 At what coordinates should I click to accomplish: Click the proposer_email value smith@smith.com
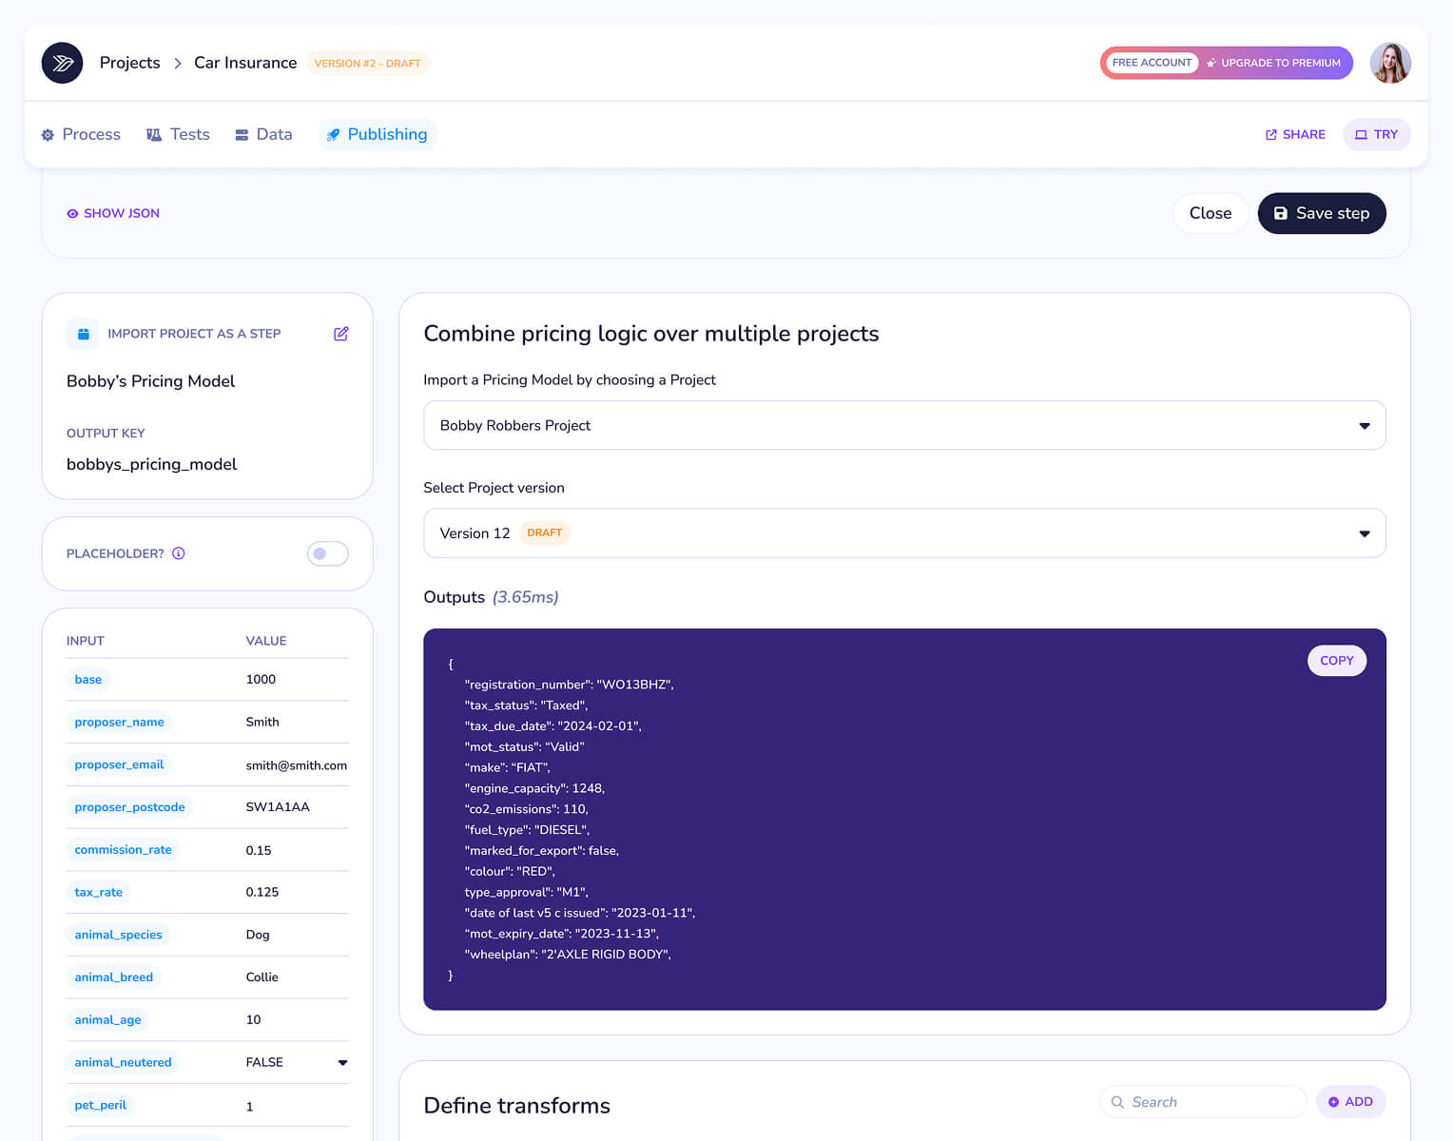(x=297, y=765)
